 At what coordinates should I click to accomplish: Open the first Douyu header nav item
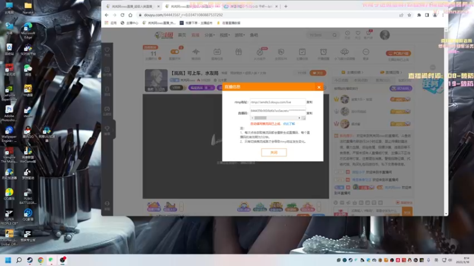pos(182,35)
